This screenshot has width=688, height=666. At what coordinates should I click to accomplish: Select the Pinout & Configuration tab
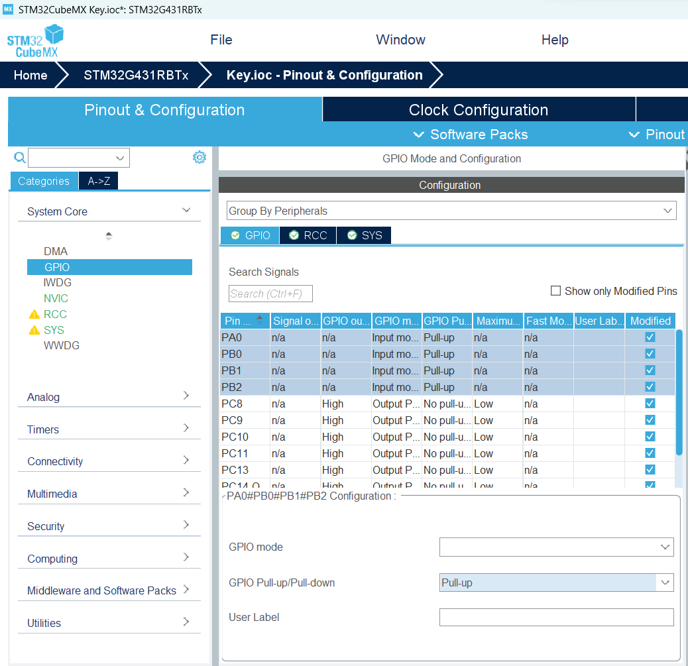(164, 109)
